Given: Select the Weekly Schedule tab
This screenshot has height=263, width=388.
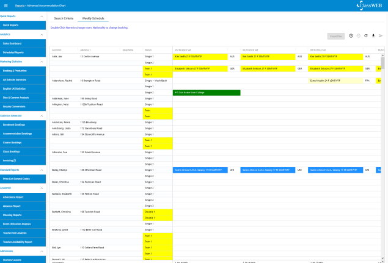Looking at the screenshot, I should [x=93, y=18].
